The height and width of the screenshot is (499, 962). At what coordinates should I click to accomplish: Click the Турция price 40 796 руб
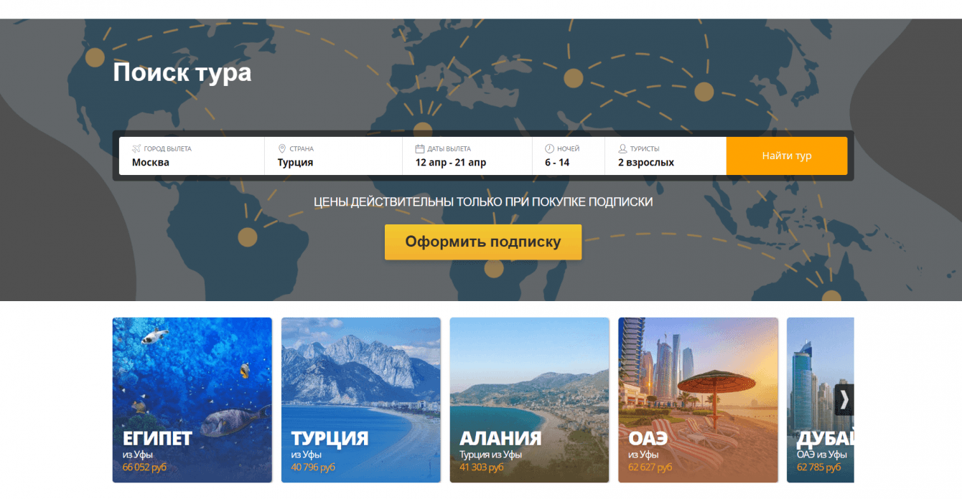pyautogui.click(x=313, y=467)
